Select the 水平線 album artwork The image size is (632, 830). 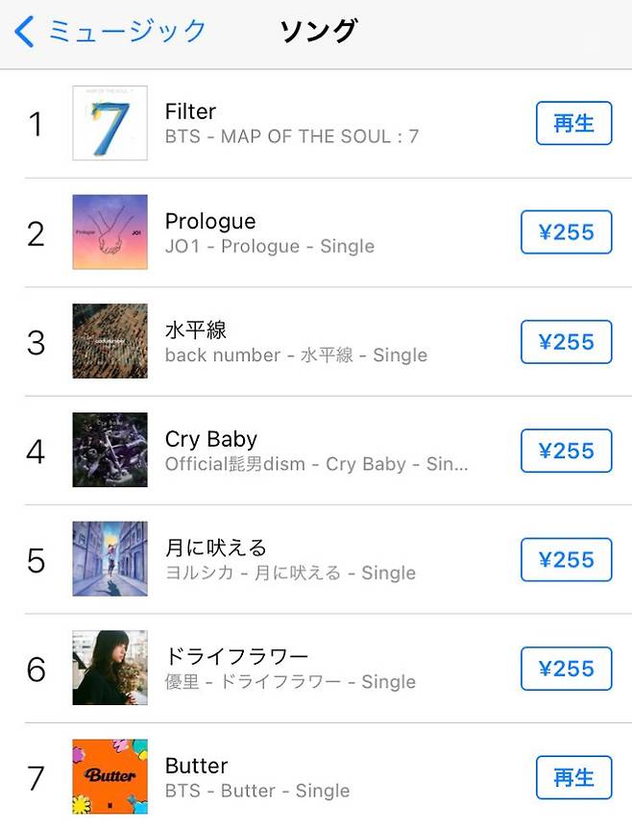(x=109, y=341)
